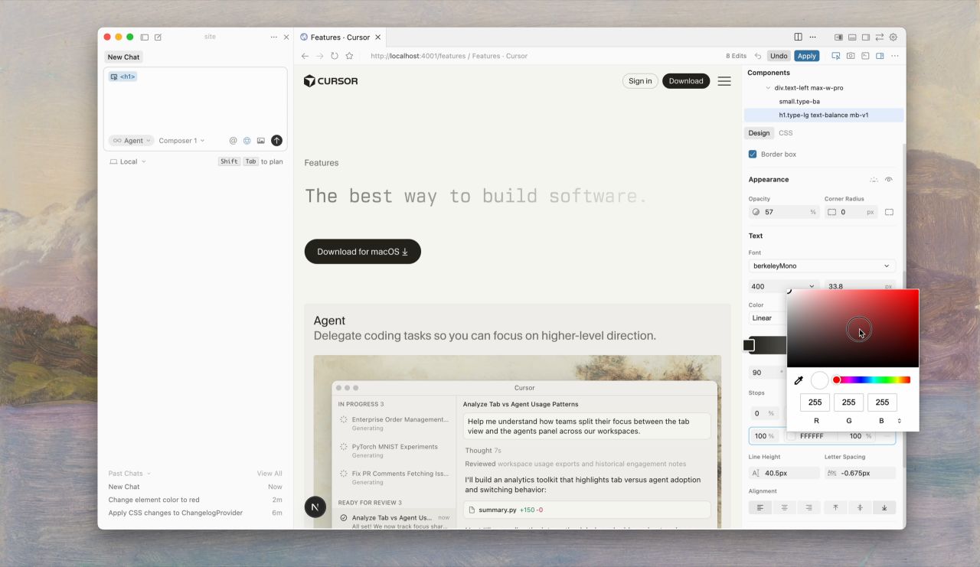This screenshot has height=567, width=980.
Task: Pick a color with the eyedropper tool
Action: point(799,380)
